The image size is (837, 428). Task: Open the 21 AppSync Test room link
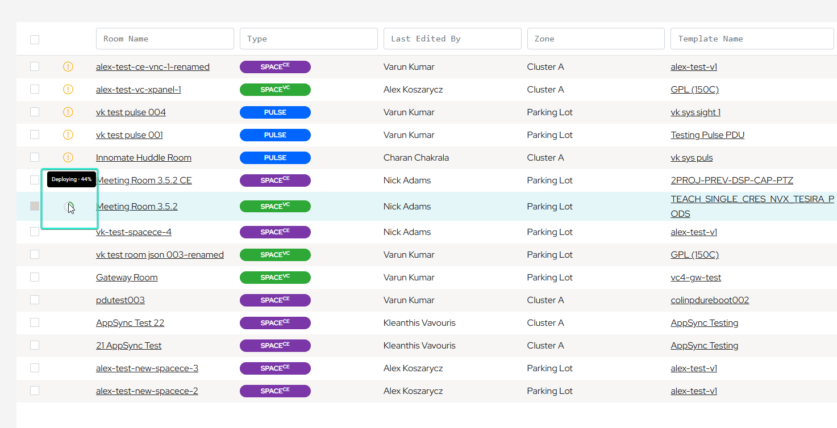pyautogui.click(x=129, y=346)
